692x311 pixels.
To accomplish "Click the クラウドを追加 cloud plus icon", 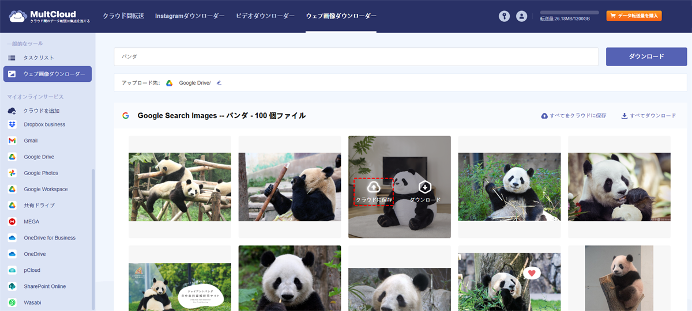I will (12, 111).
